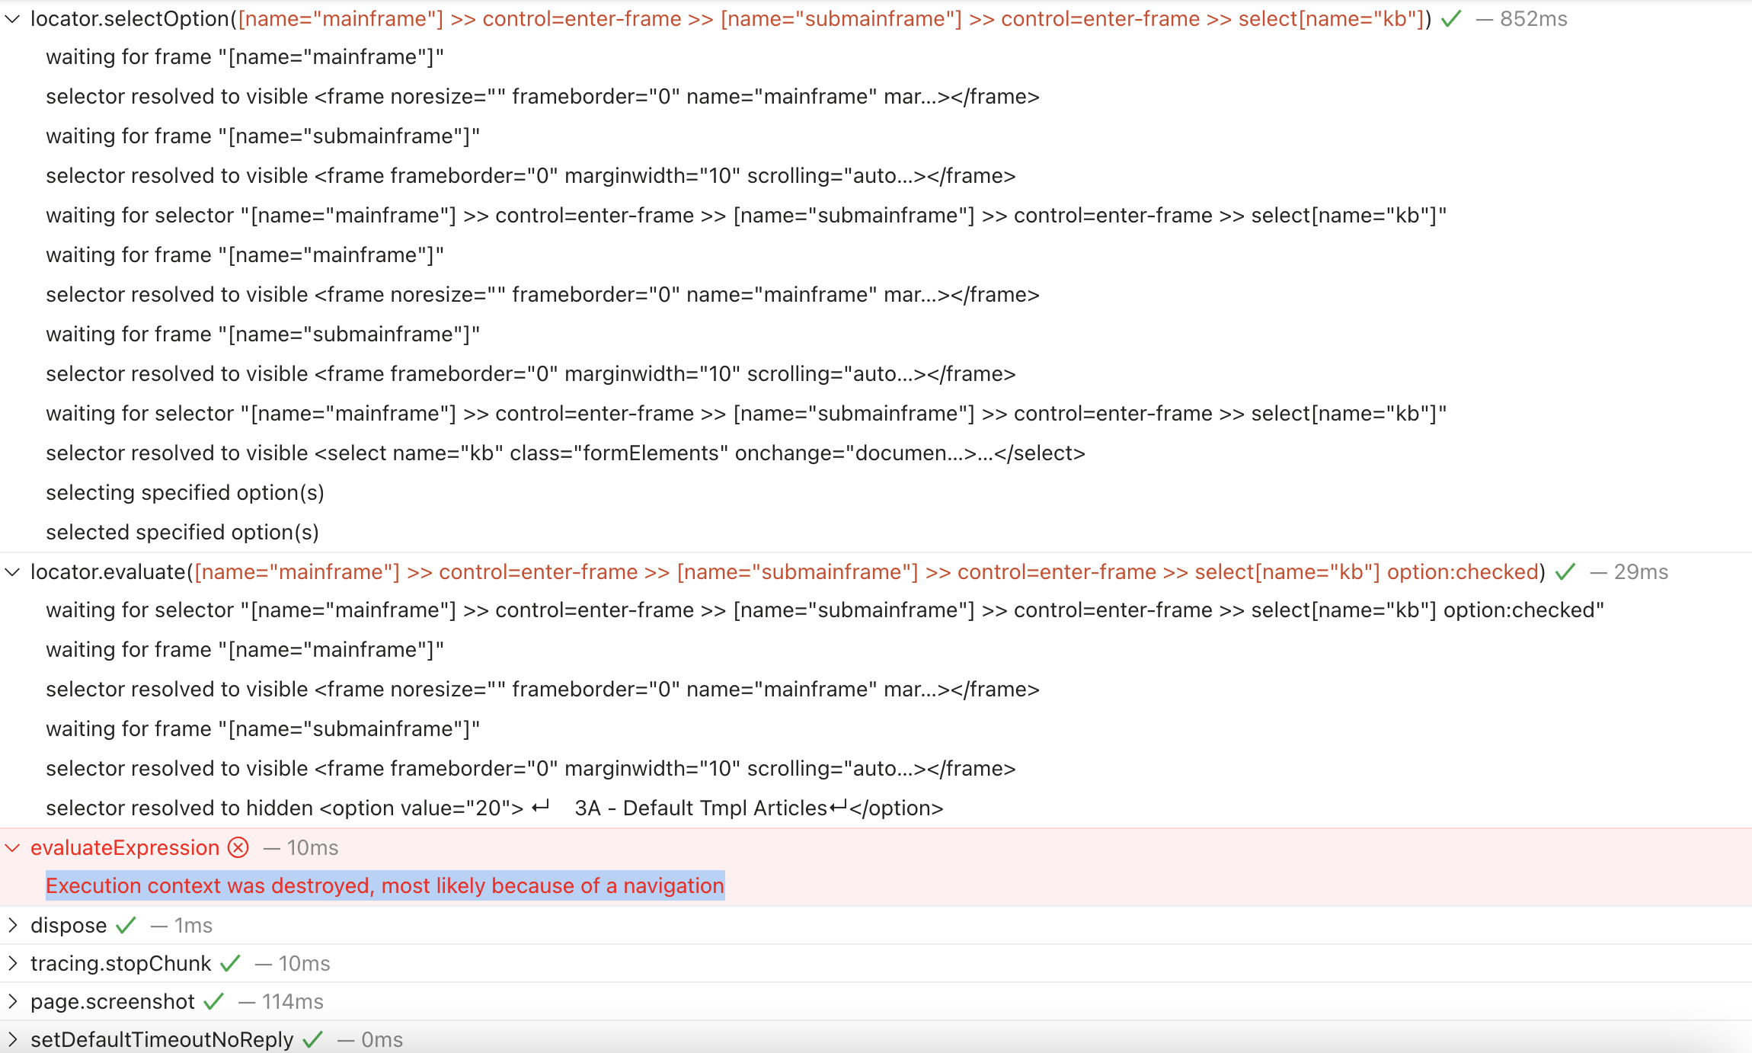The height and width of the screenshot is (1053, 1752).
Task: Click the red error icon next to evaluateExpression
Action: tap(238, 848)
